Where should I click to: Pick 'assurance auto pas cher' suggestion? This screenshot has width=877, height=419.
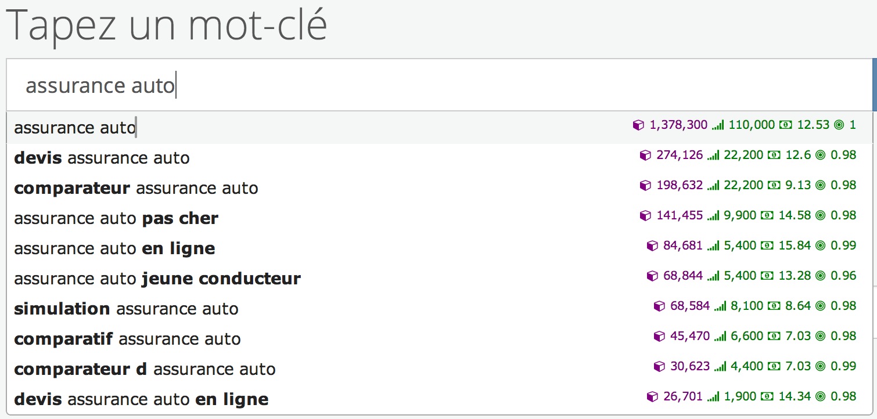point(116,218)
